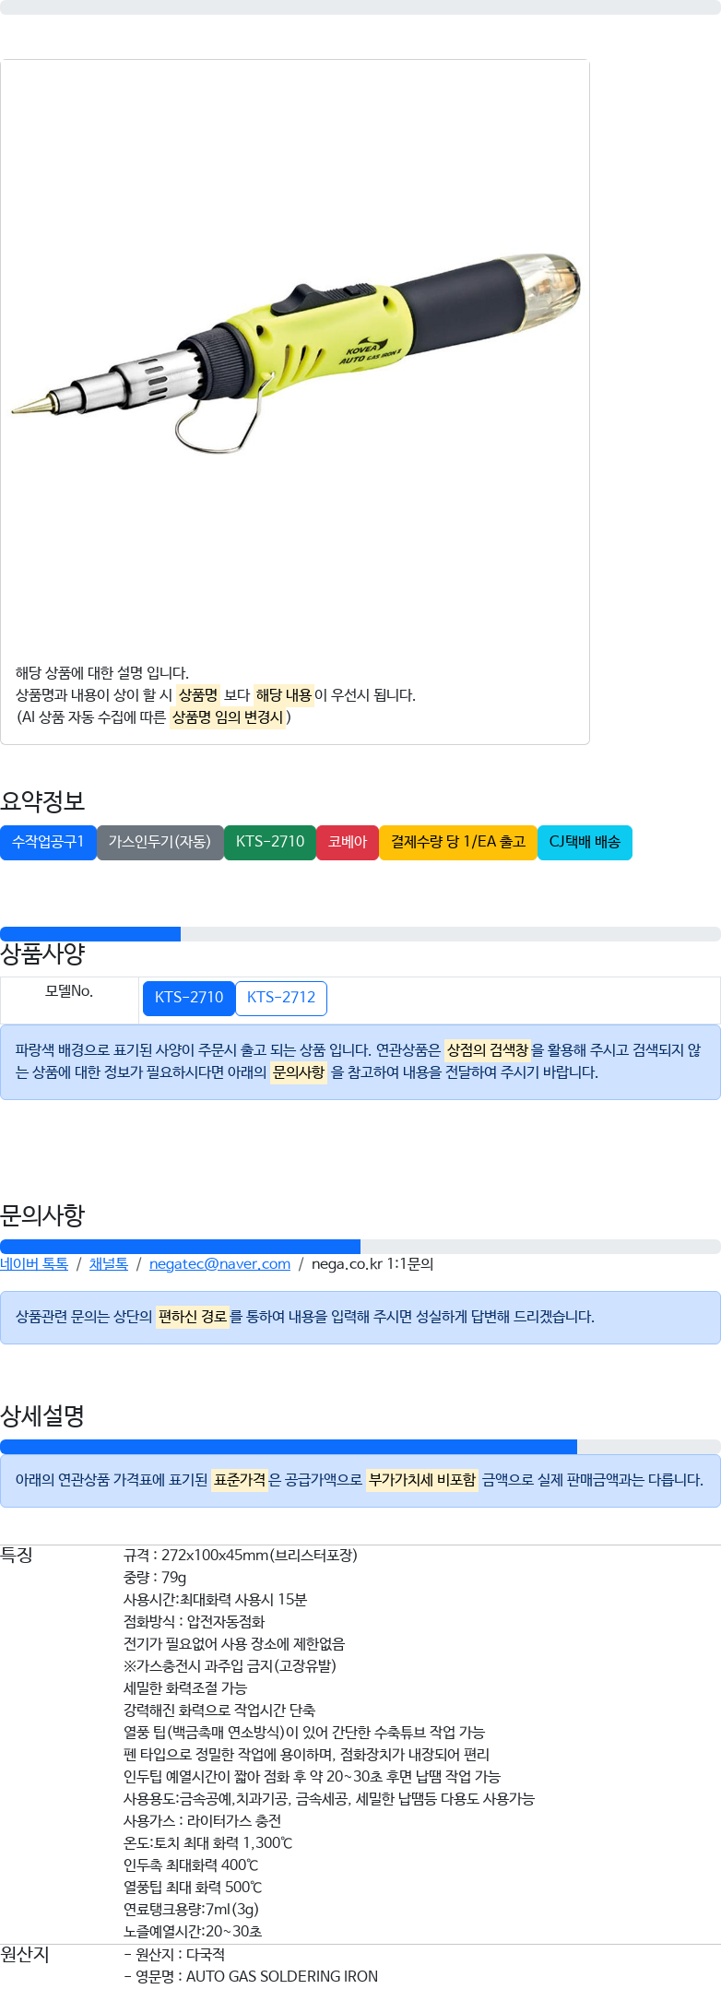
Task: Click the nega.co.kr 1:1문의 text
Action: click(x=372, y=1263)
